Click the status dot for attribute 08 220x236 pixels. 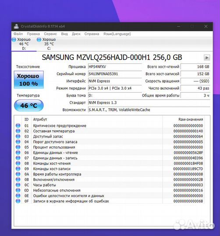coord(18,163)
